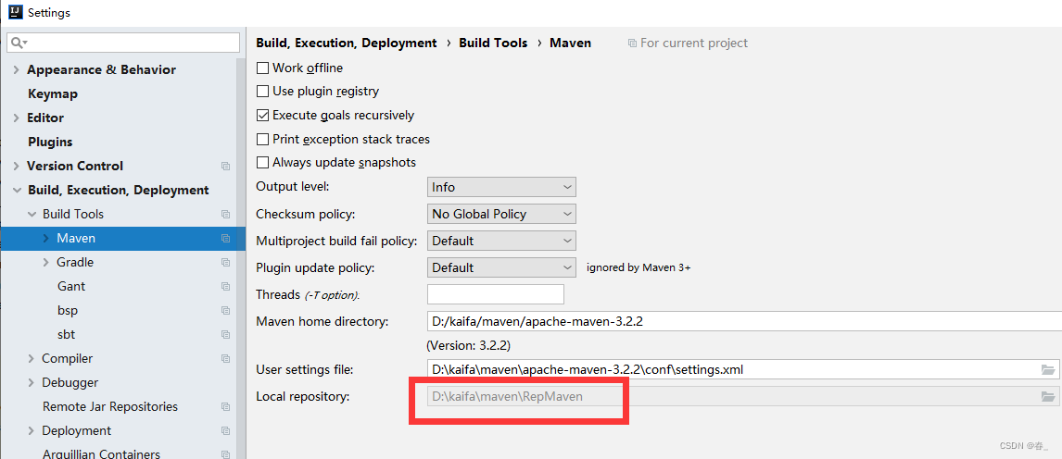Click Maven in the breadcrumb
1062x459 pixels.
pyautogui.click(x=570, y=43)
